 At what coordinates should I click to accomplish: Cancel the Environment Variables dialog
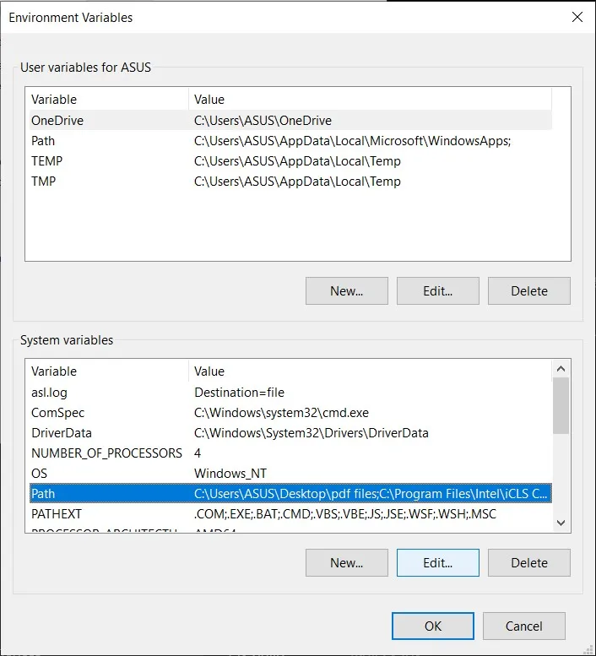click(523, 626)
